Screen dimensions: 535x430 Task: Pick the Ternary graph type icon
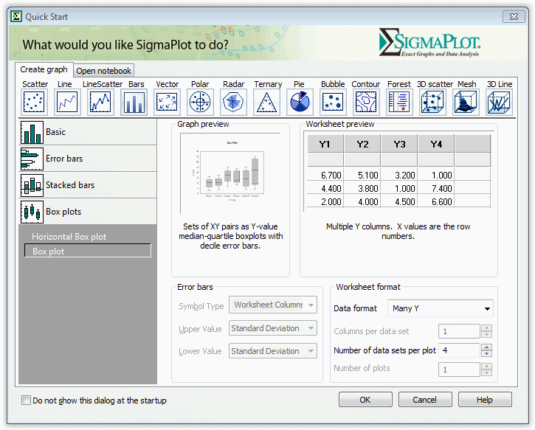267,102
